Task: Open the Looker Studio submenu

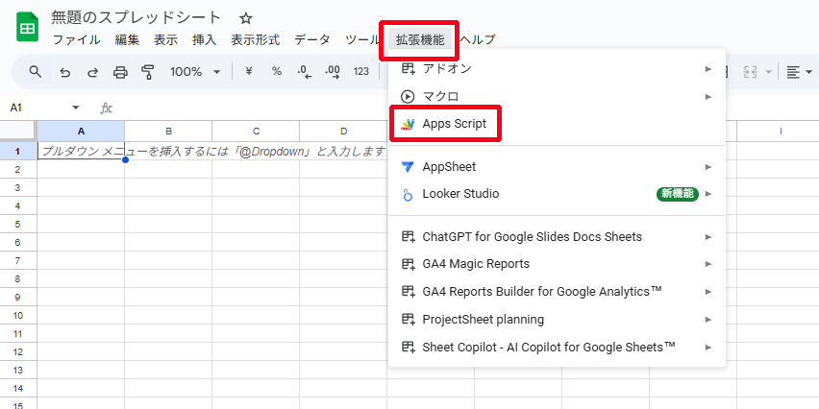Action: (x=557, y=194)
